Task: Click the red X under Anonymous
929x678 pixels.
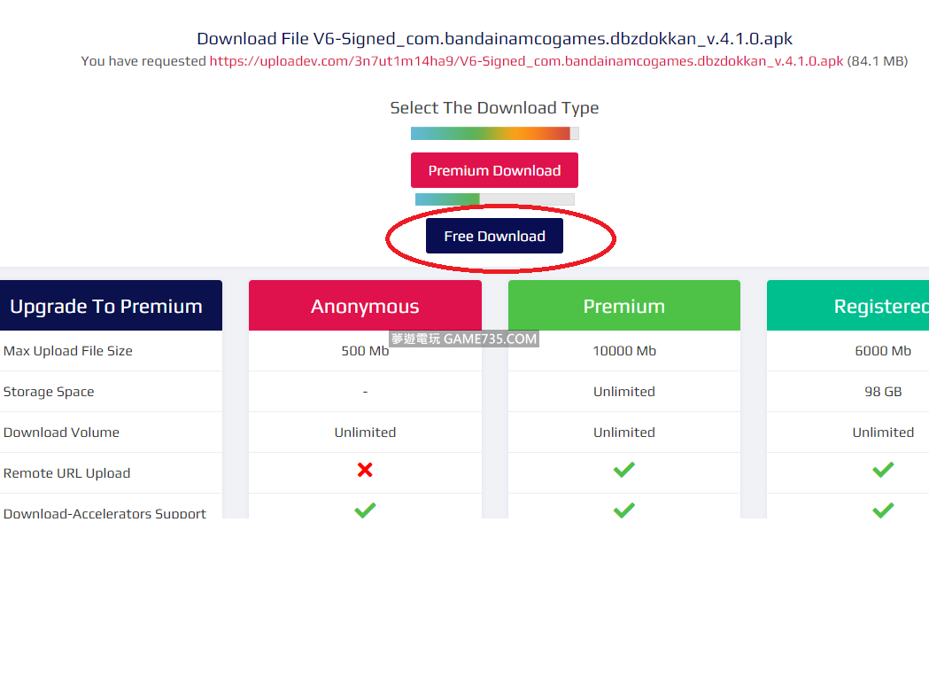Action: click(365, 470)
